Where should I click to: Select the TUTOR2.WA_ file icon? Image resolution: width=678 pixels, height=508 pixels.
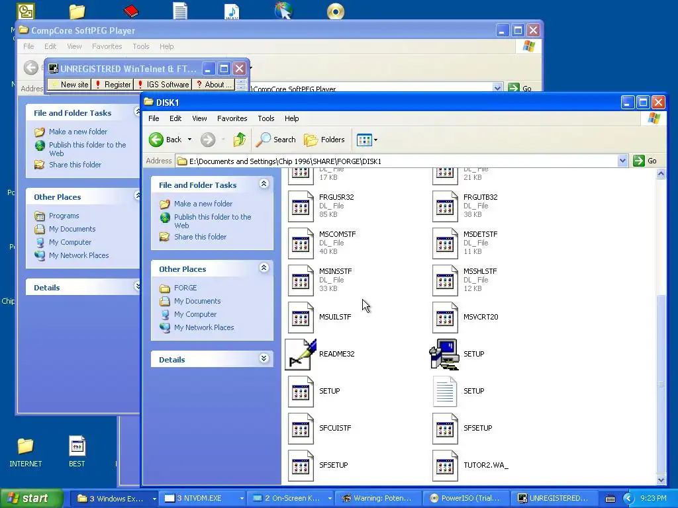[x=445, y=466]
